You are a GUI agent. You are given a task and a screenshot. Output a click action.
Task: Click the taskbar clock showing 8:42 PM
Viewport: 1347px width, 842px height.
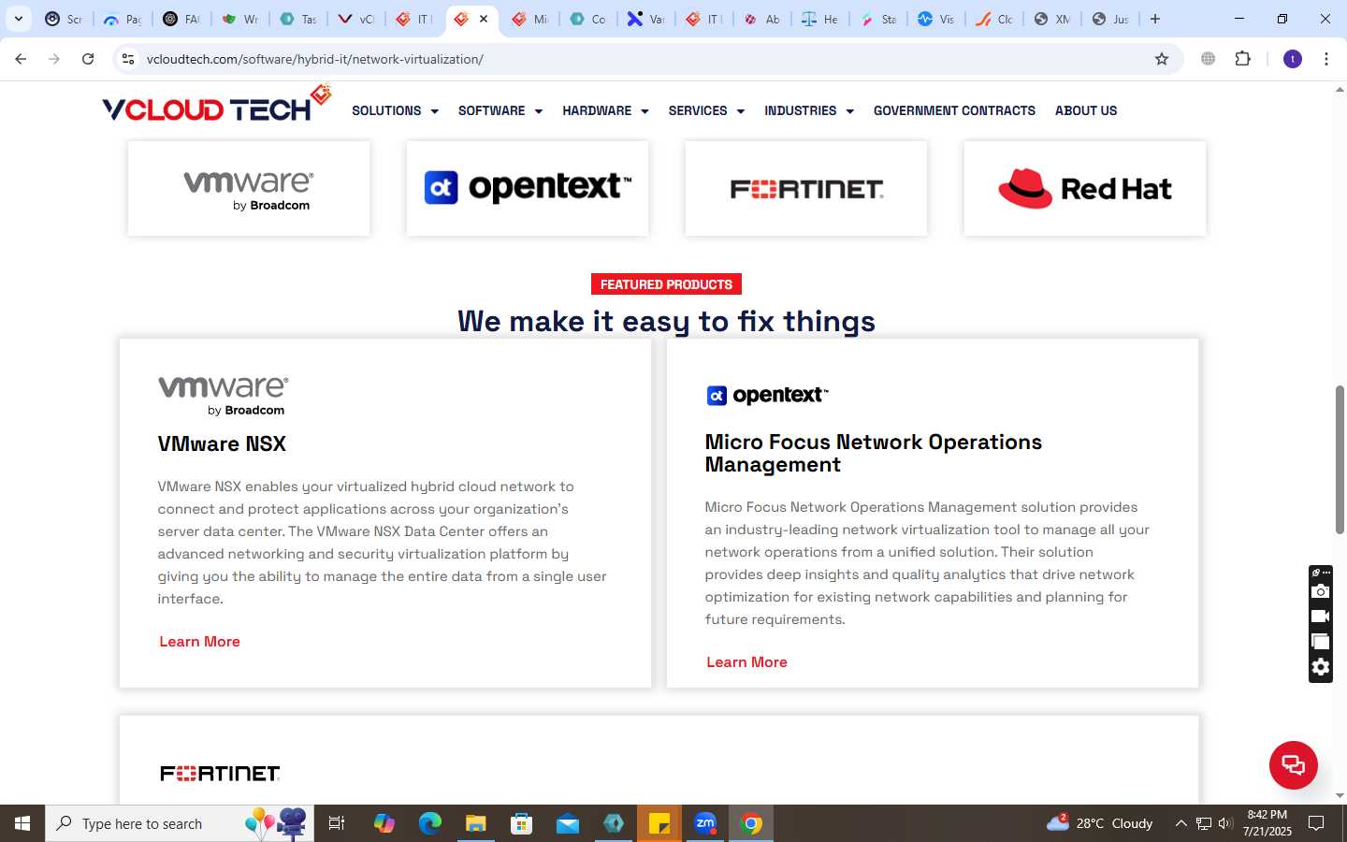1267,823
